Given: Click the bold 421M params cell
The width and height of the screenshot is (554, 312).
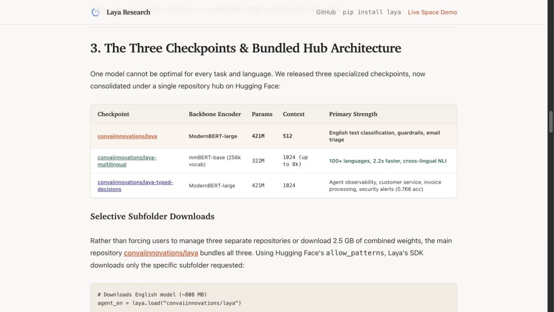Looking at the screenshot, I should click(x=258, y=136).
